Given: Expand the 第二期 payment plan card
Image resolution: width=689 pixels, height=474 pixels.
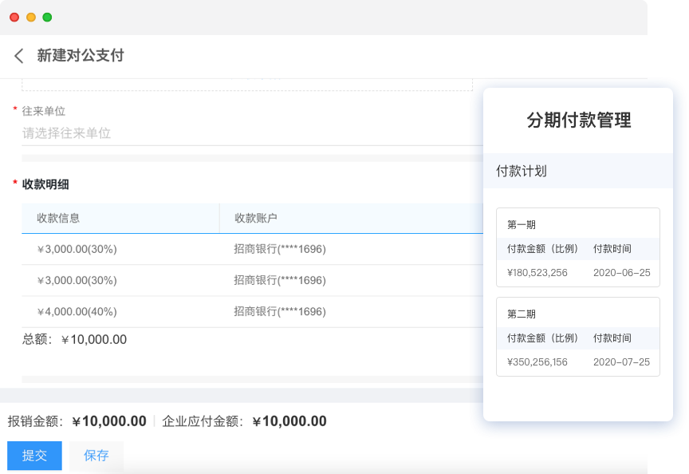Looking at the screenshot, I should coord(577,314).
